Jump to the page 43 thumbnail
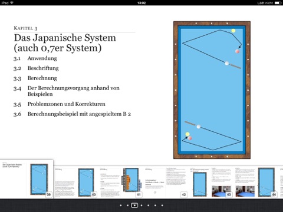This screenshot has height=212, width=283. (x=211, y=183)
